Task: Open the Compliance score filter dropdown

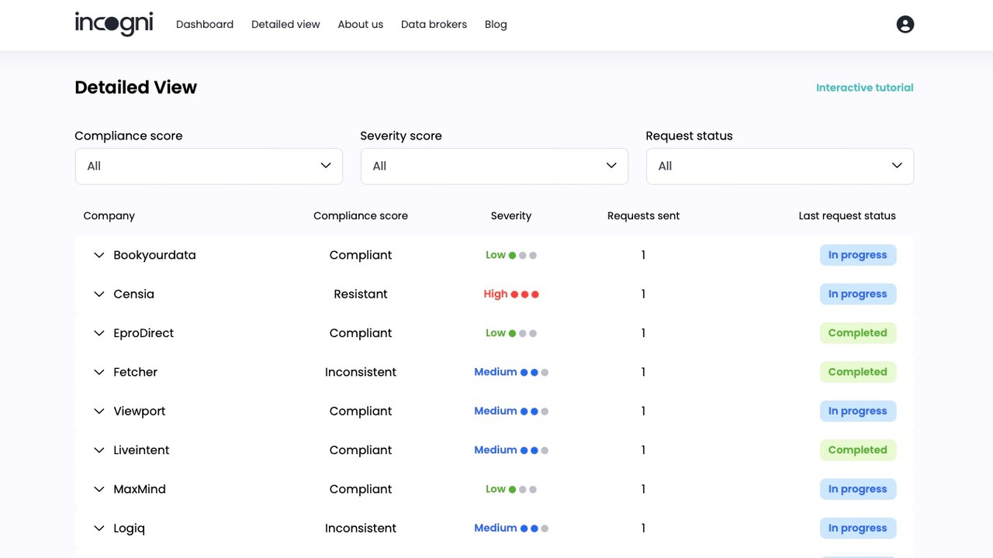Action: coord(209,166)
